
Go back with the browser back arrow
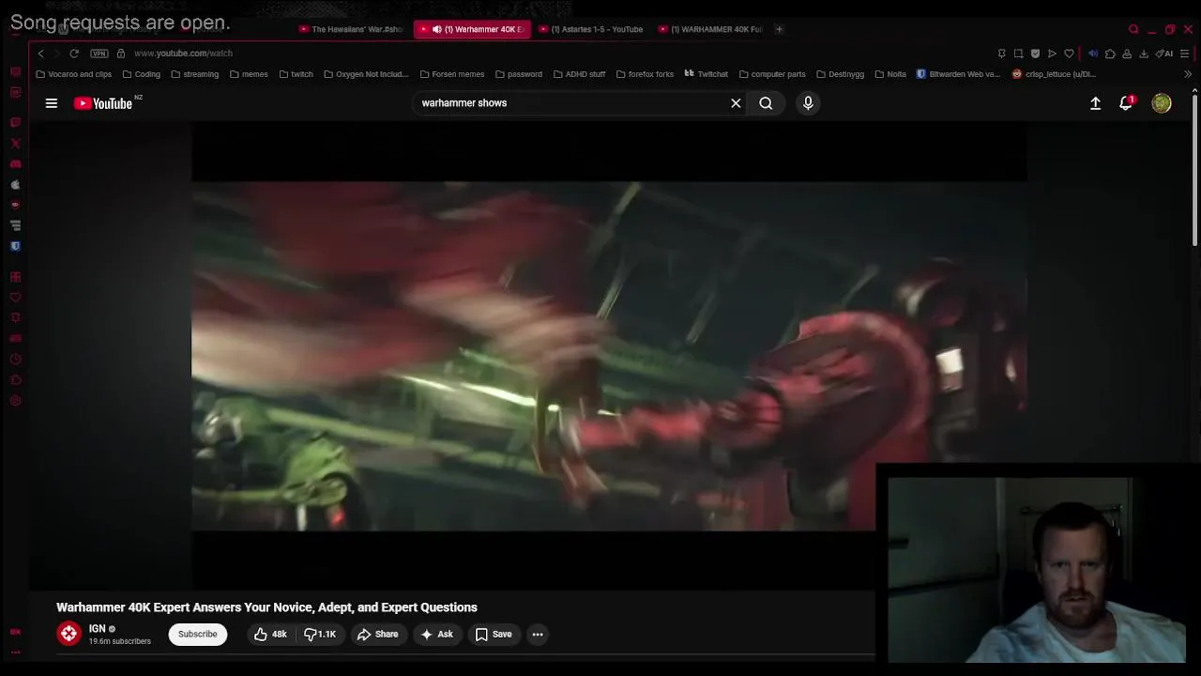(x=40, y=54)
